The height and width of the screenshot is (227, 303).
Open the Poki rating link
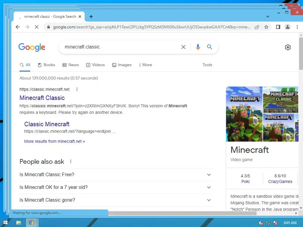pyautogui.click(x=245, y=181)
